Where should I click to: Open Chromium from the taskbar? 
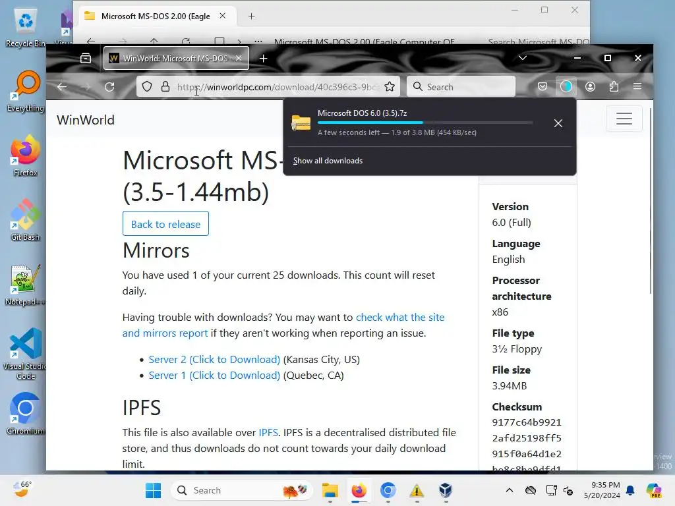click(x=388, y=490)
